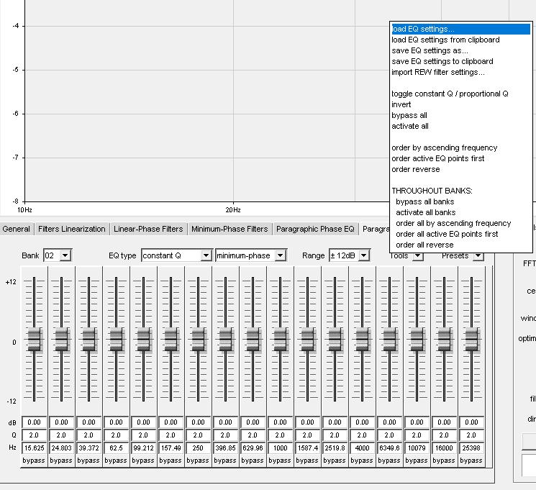The width and height of the screenshot is (536, 490).
Task: Toggle bypass for the 10079 Hz band
Action: point(417,460)
